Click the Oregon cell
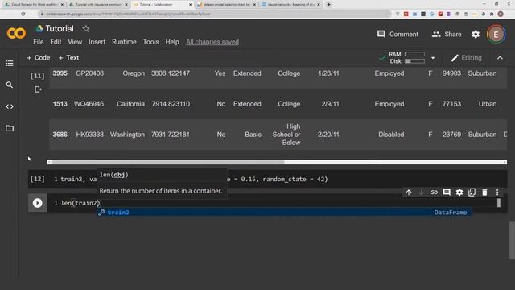Image resolution: width=515 pixels, height=290 pixels. [134, 73]
